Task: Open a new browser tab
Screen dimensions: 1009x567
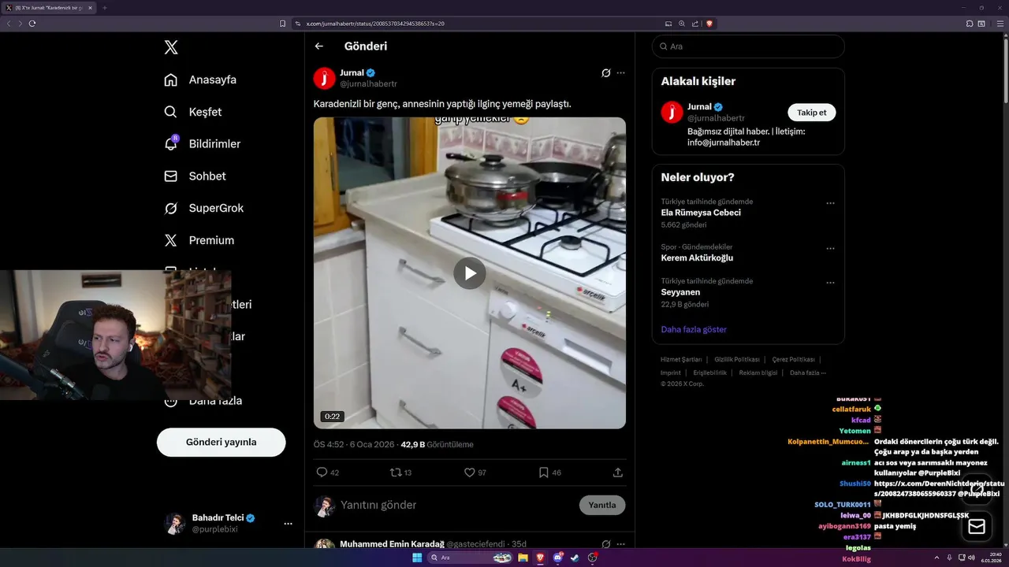Action: pyautogui.click(x=104, y=8)
